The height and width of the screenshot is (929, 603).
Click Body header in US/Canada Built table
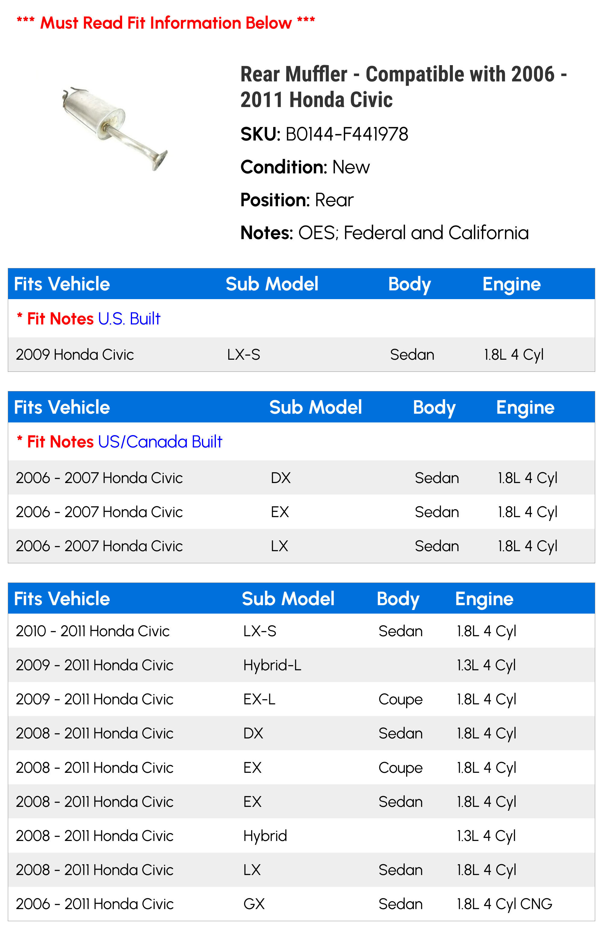pyautogui.click(x=434, y=407)
